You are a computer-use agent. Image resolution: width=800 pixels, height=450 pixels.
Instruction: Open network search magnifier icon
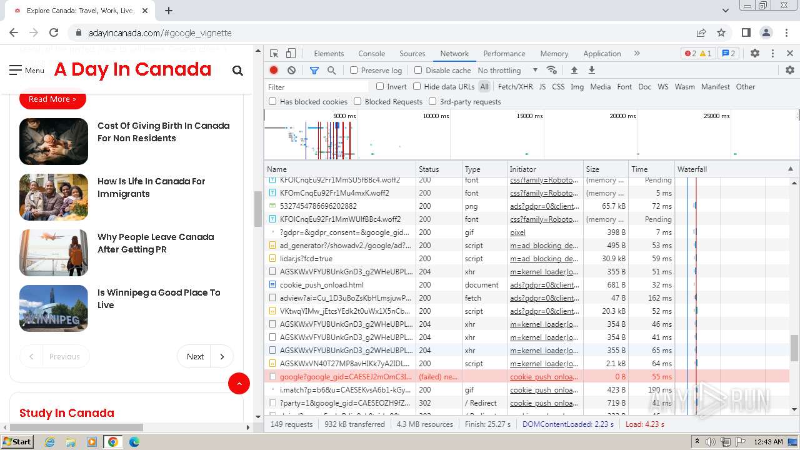coord(332,71)
